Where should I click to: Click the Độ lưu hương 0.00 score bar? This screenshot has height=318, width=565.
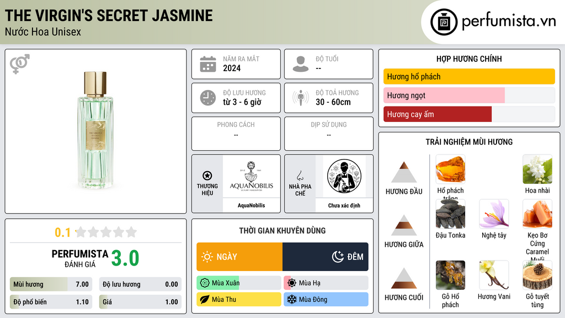click(140, 284)
